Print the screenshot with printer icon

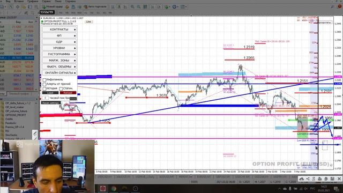319,179
